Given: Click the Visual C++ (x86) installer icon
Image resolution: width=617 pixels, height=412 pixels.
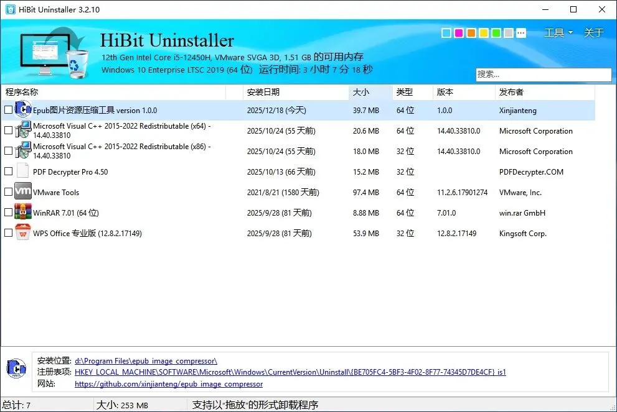Looking at the screenshot, I should point(23,150).
